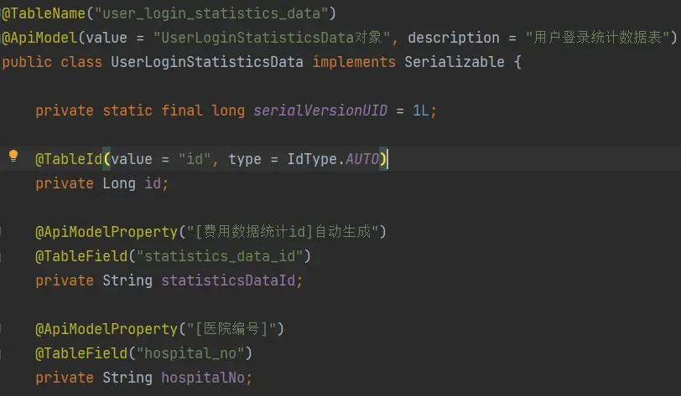Click the @TableId annotation

pyautogui.click(x=69, y=159)
